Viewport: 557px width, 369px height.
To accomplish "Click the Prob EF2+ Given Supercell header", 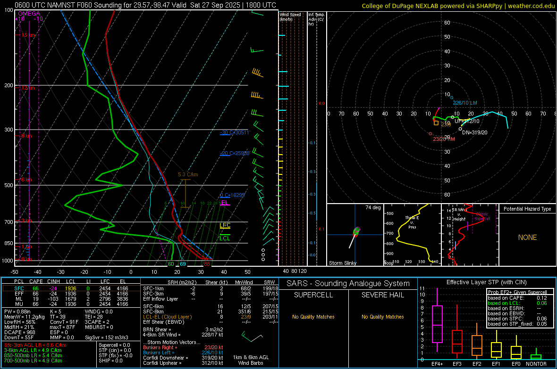I will 517,292.
